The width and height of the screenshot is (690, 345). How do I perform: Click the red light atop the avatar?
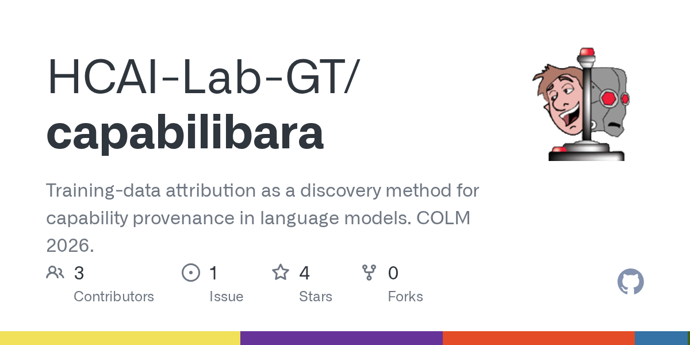coord(586,53)
